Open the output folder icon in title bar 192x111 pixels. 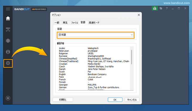pos(161,8)
